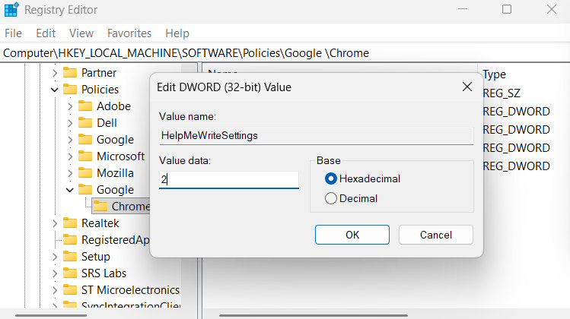Click the Registry Editor app icon in title bar
The height and width of the screenshot is (319, 570).
11,10
